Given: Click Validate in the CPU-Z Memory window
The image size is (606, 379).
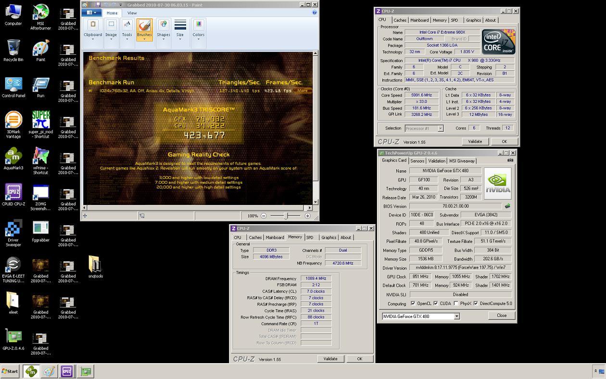Looking at the screenshot, I should 330,359.
